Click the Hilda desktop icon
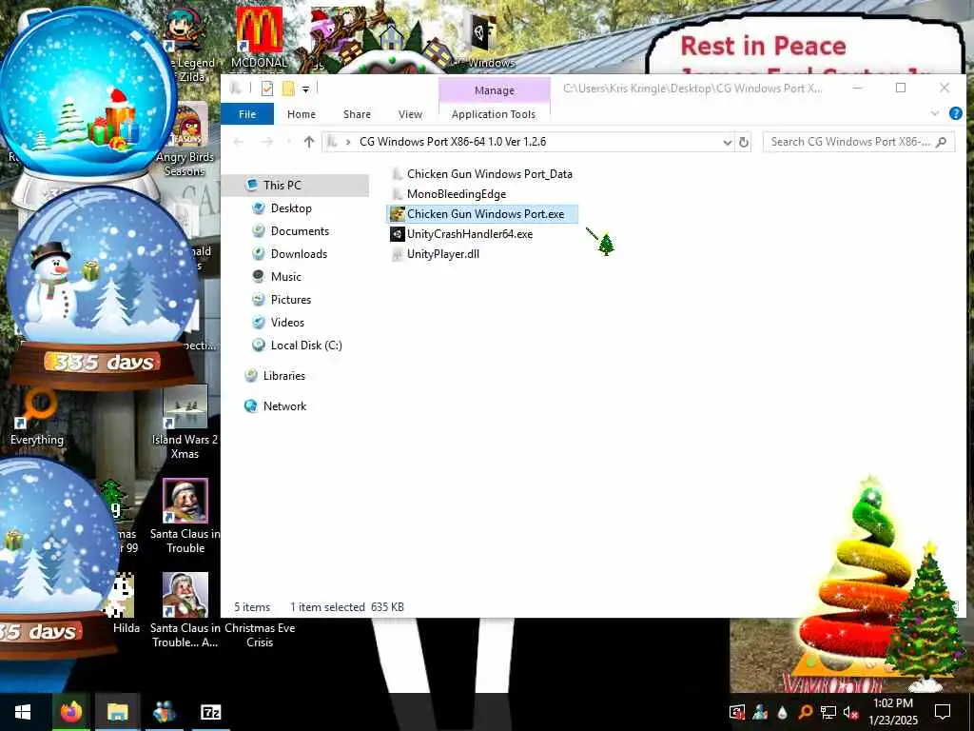Screen dimensions: 974x731 click(124, 603)
